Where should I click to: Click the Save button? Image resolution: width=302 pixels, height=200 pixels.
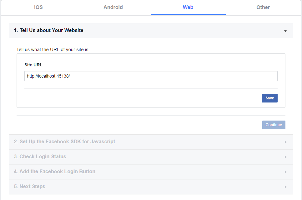269,98
